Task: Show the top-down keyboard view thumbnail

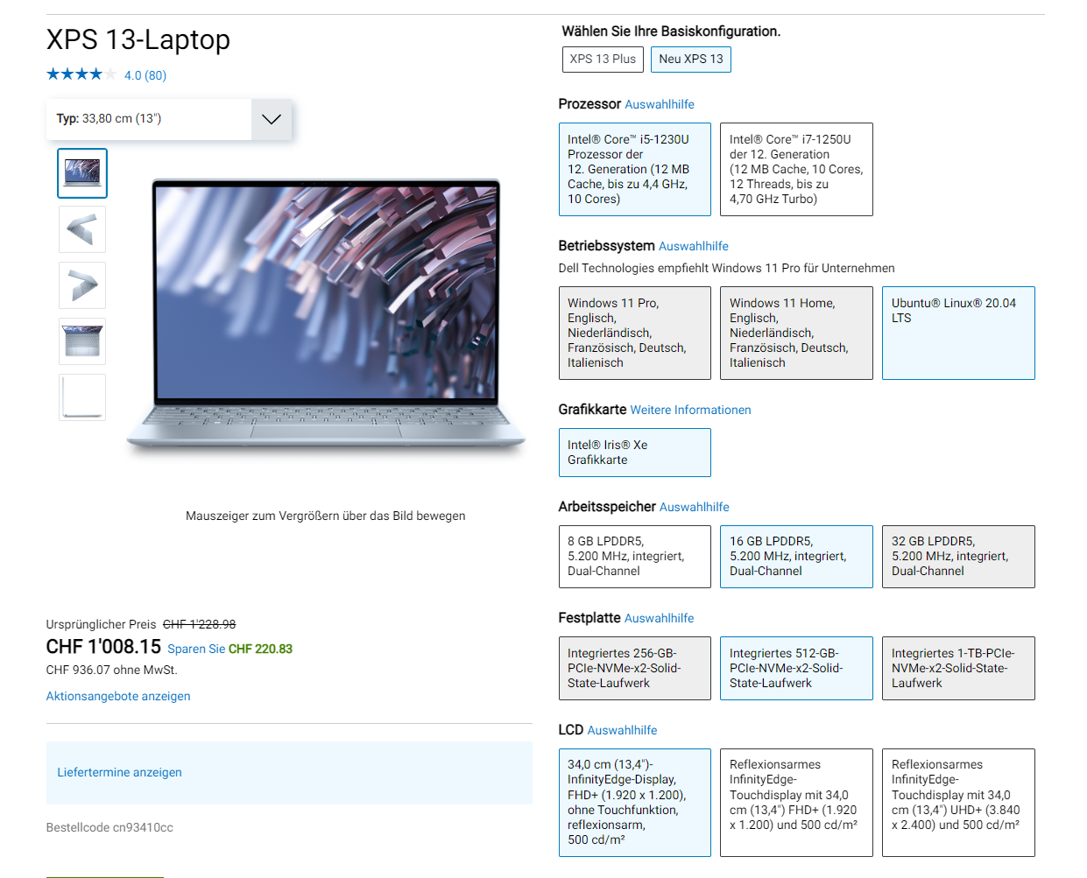Action: pos(82,341)
